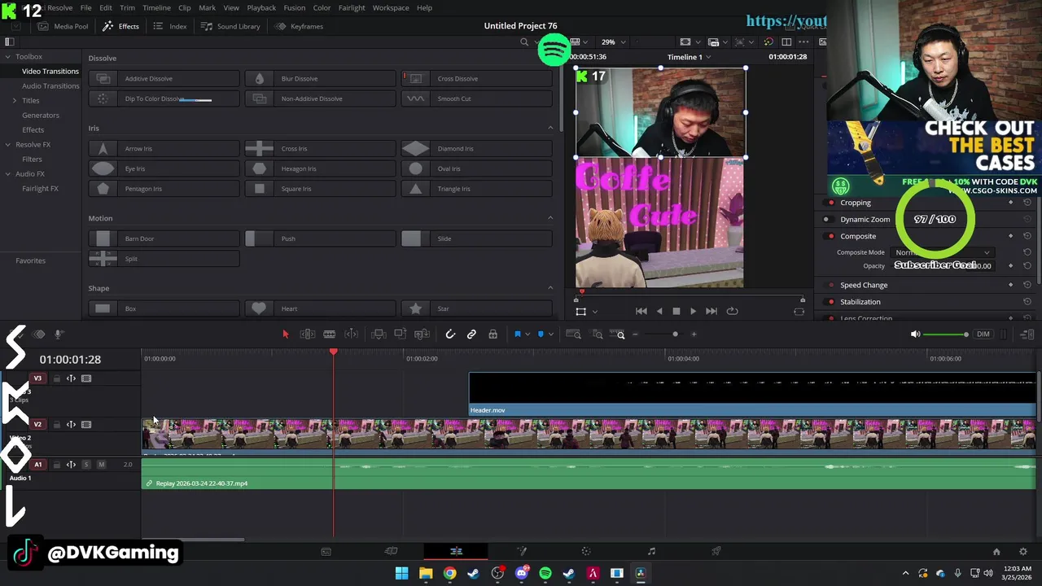Open the Cut page icon
Screen dimensions: 1042x586
391,552
